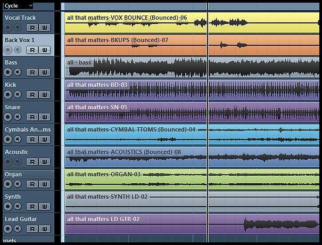Click R automation button on Kick

coord(32,95)
